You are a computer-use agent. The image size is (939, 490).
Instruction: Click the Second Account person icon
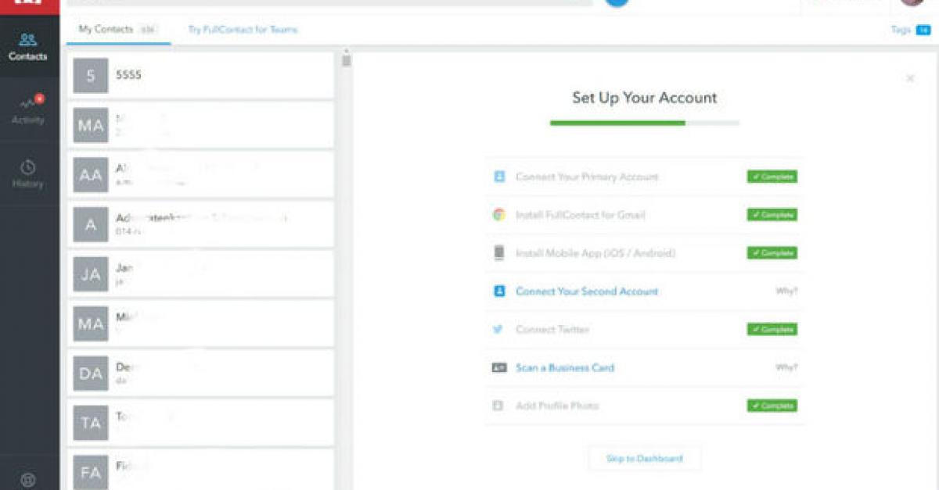click(x=499, y=291)
